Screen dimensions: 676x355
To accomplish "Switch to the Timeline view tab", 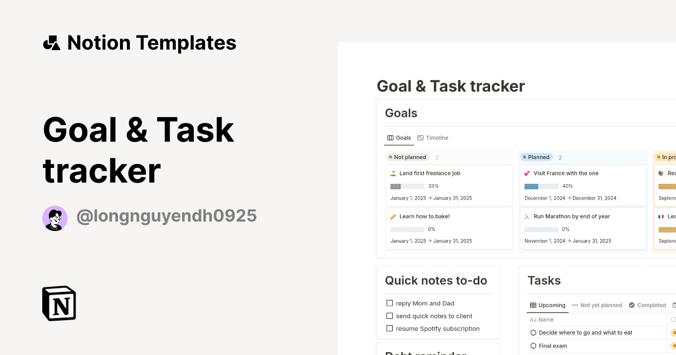I will [433, 137].
